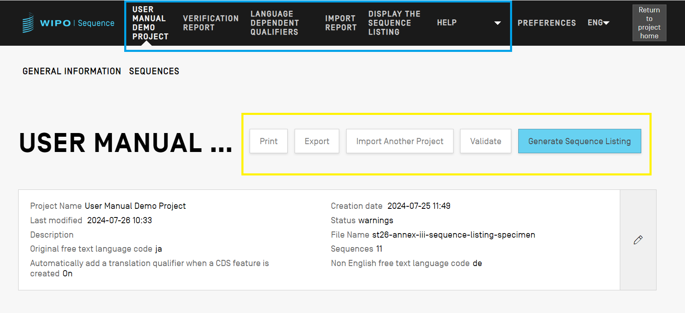Expand the navigation menu dropdown arrow
This screenshot has height=313, width=685.
(x=497, y=23)
